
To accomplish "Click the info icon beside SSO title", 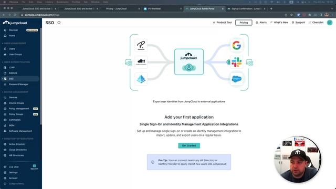I will pyautogui.click(x=59, y=23).
